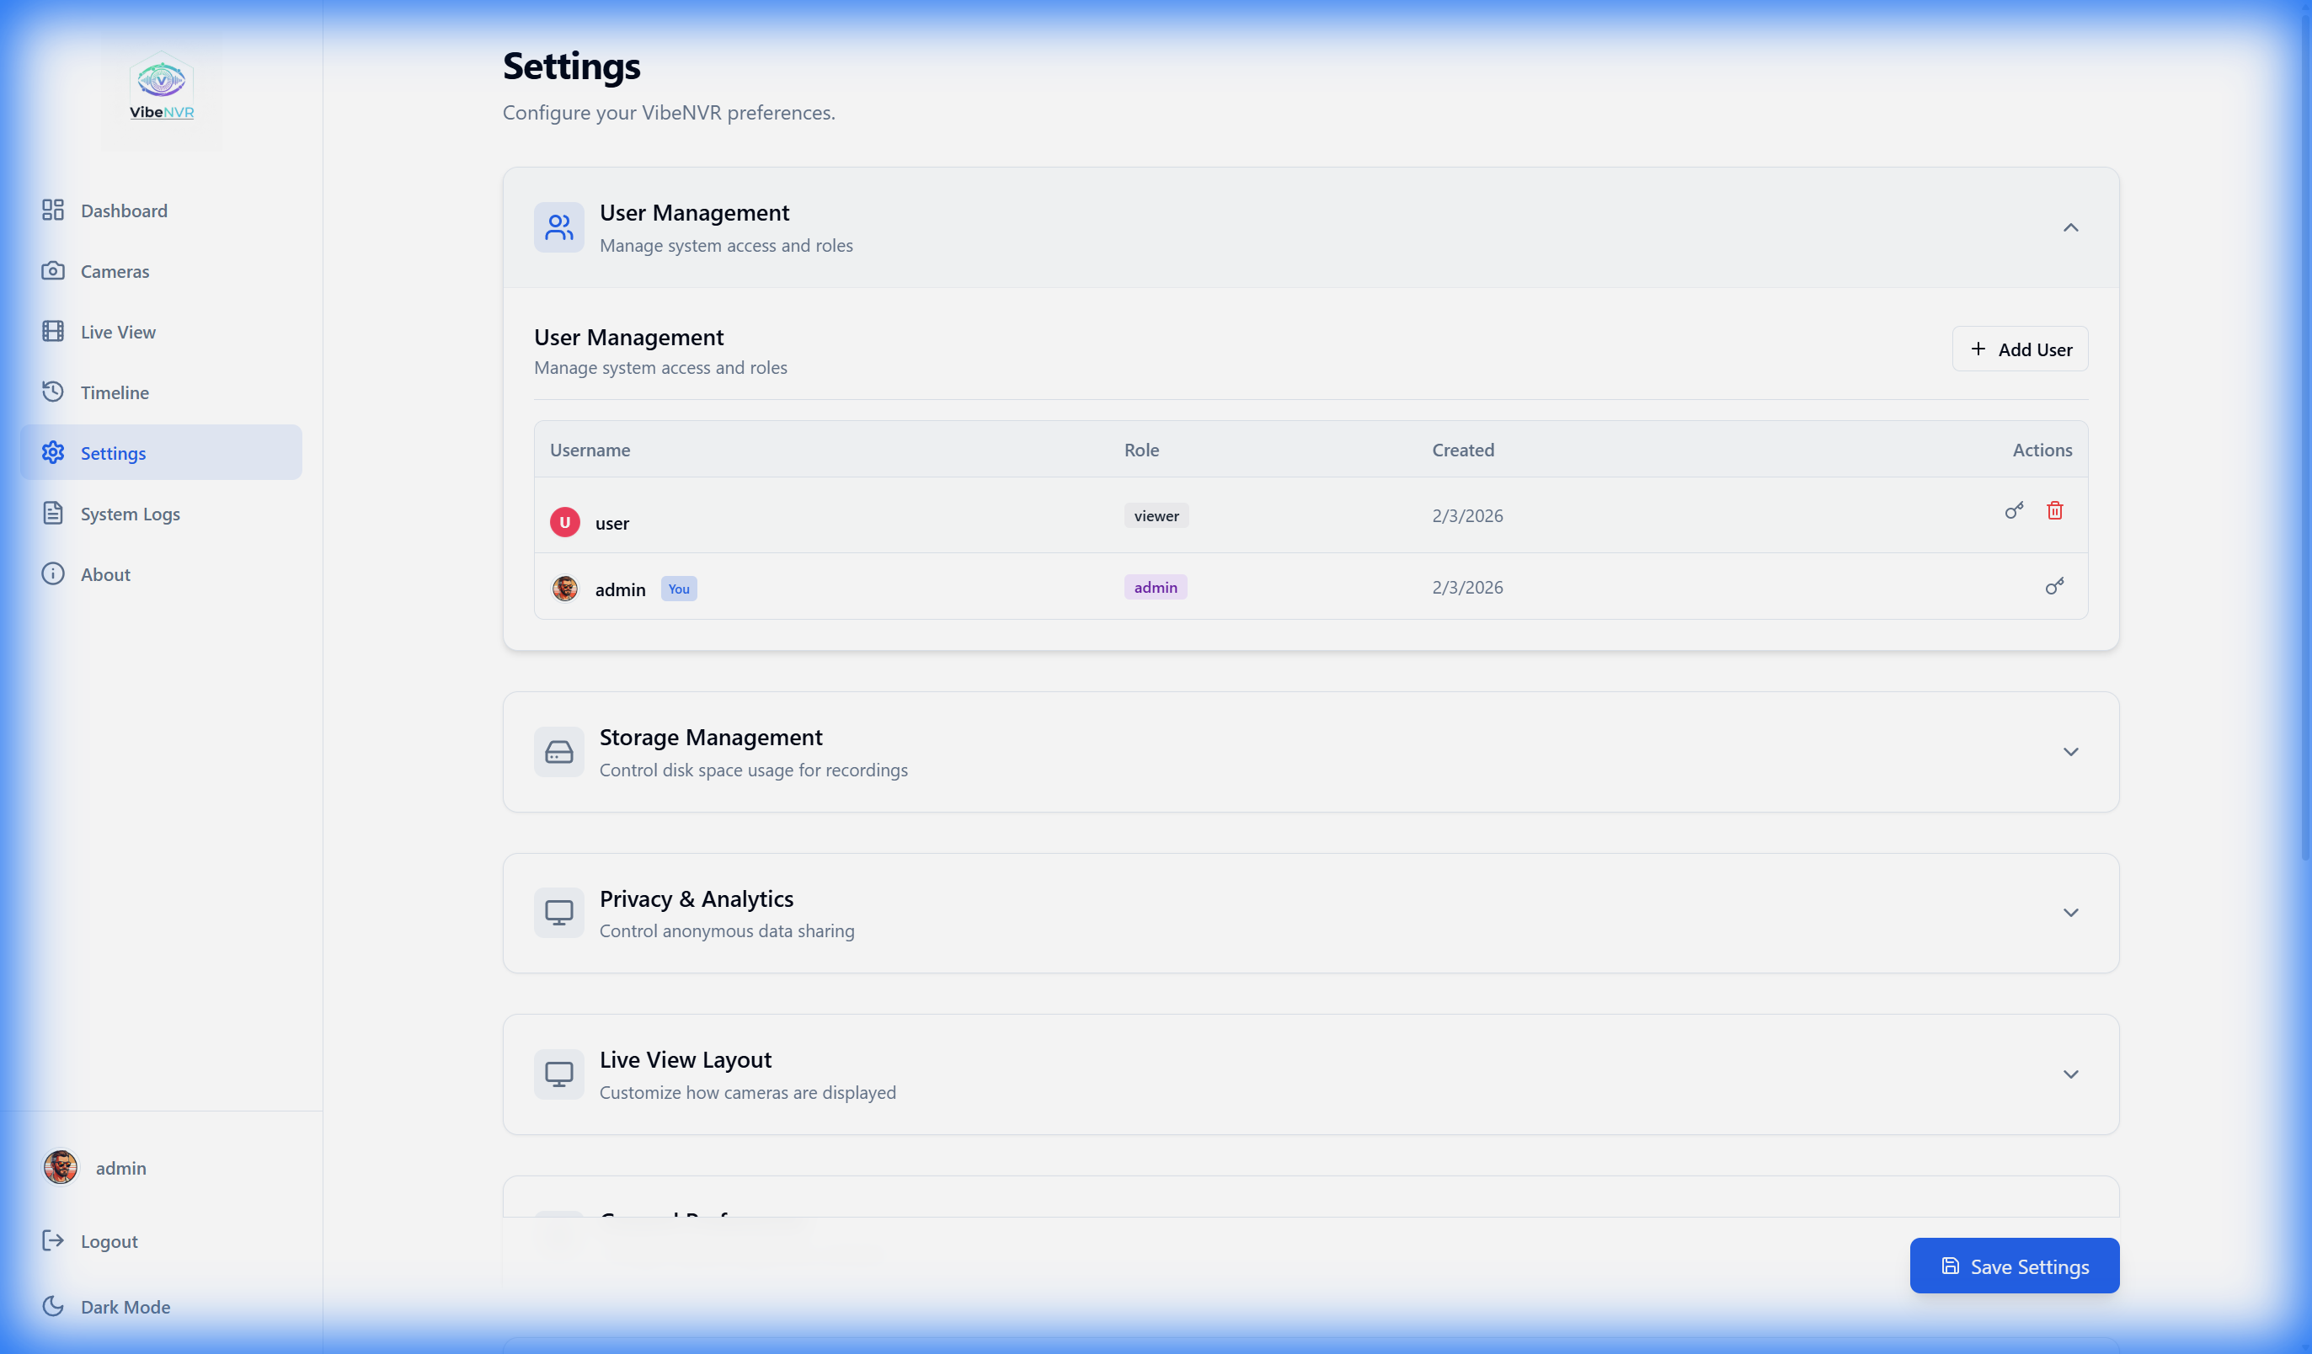The image size is (2312, 1354).
Task: Expand the Storage Management section
Action: coord(2071,751)
